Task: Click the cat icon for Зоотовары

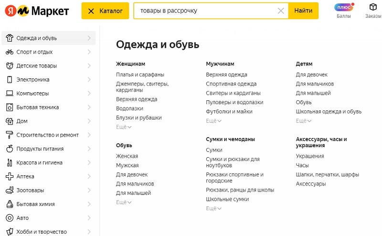Action: 10,190
